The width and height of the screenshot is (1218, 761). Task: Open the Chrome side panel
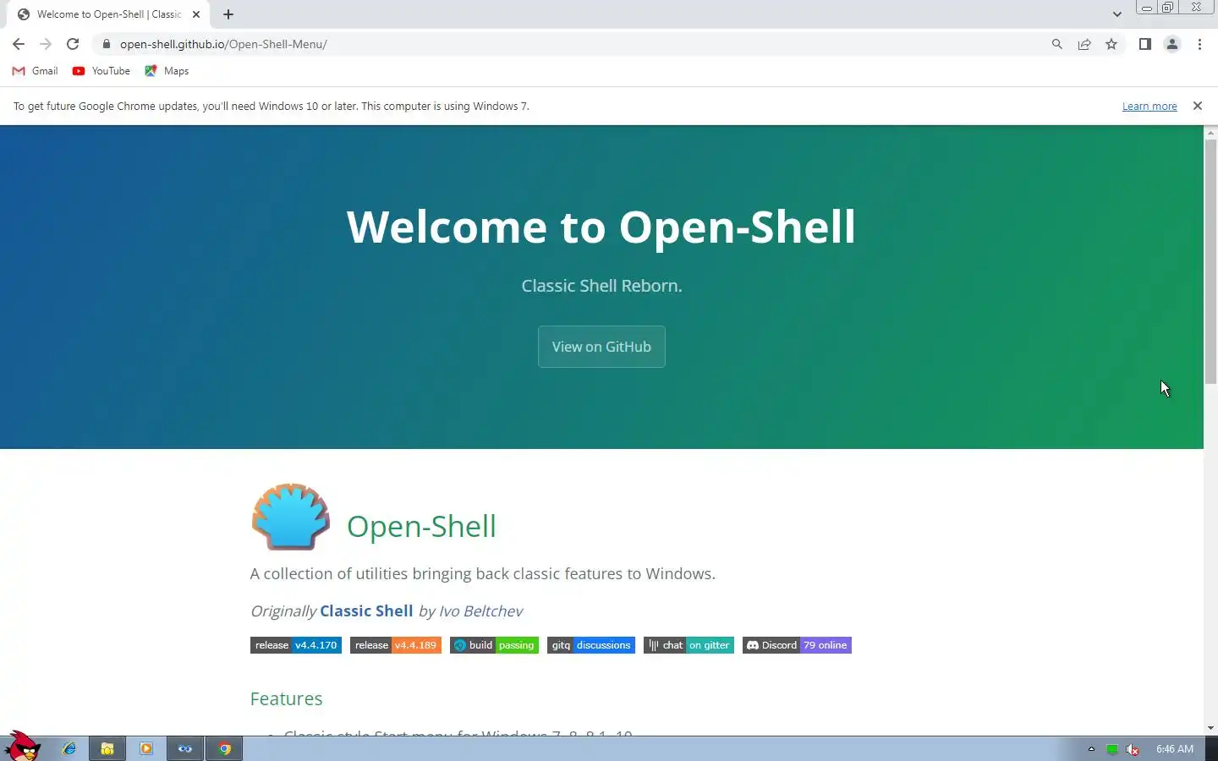click(1145, 44)
